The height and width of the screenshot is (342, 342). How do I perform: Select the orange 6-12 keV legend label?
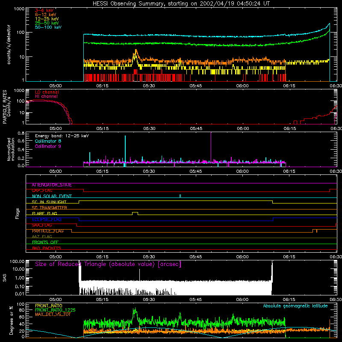[x=46, y=15]
